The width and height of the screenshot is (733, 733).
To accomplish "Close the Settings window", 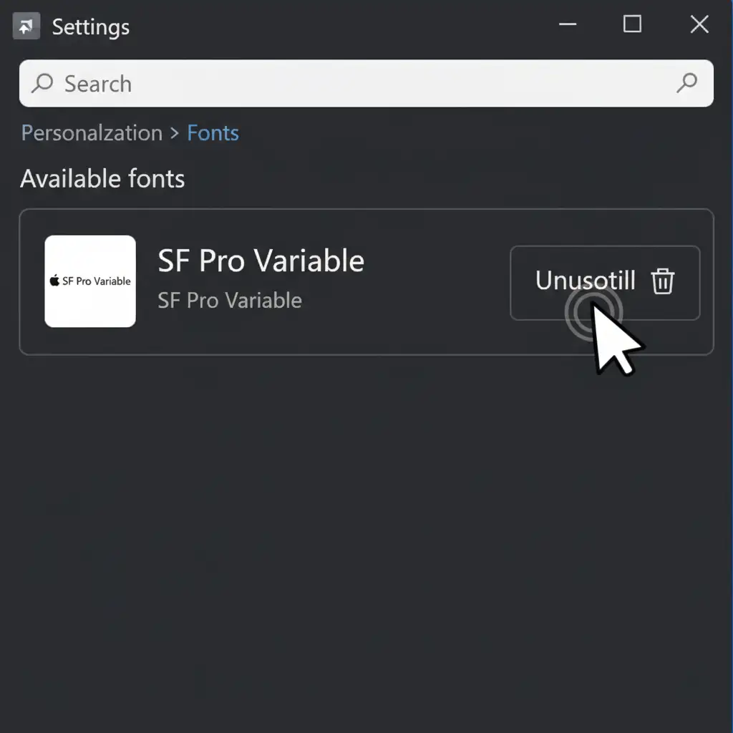I will (699, 24).
